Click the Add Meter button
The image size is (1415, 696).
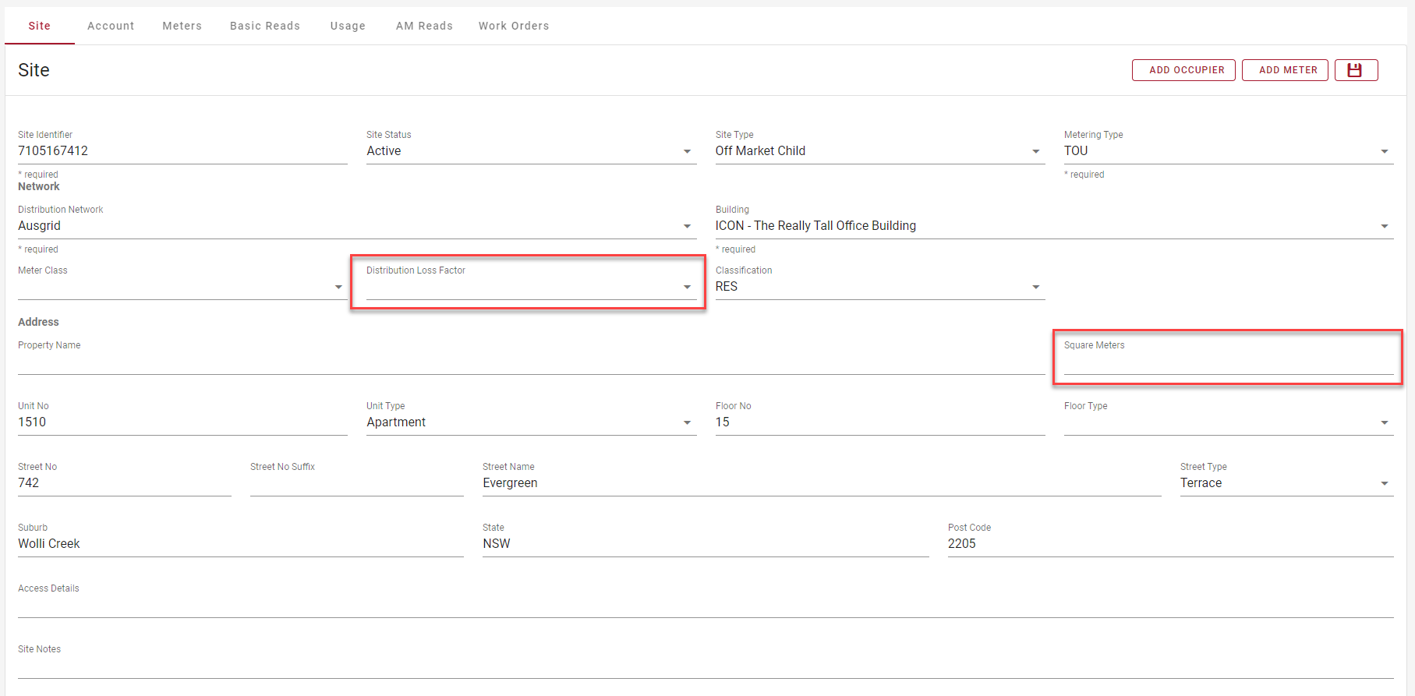click(1285, 70)
